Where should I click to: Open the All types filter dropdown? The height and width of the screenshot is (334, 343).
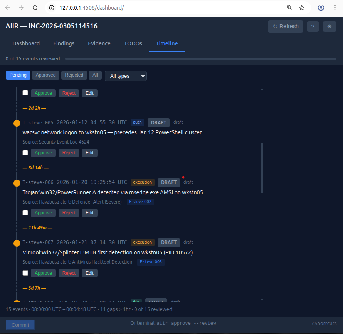pos(125,76)
